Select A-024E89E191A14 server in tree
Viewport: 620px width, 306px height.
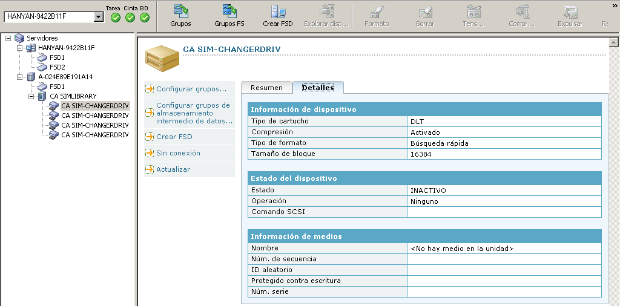pyautogui.click(x=65, y=77)
